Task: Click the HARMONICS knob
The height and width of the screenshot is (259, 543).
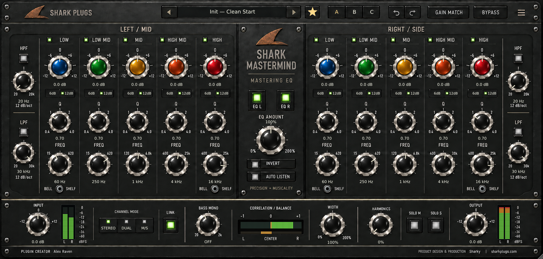Action: pos(381,225)
